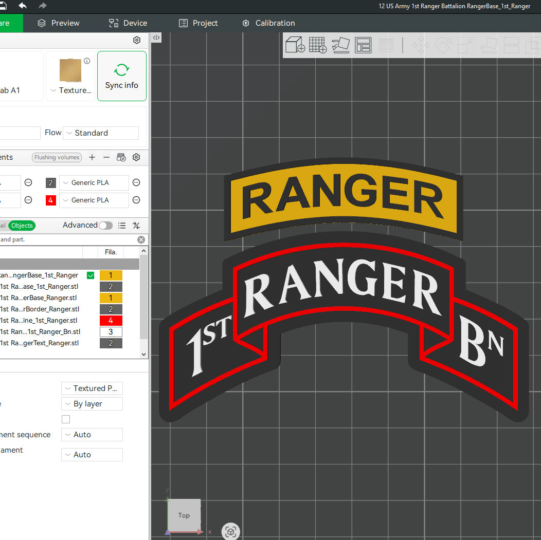Viewport: 541px width, 540px height.
Task: Select the Add model tool
Action: pyautogui.click(x=295, y=45)
